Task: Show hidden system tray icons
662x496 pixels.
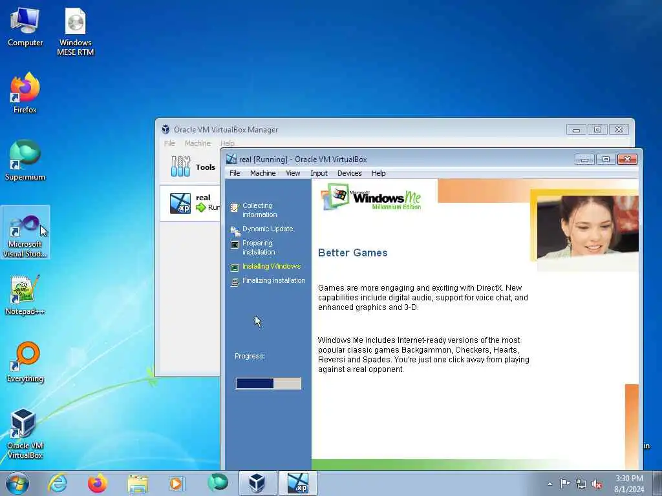Action: tap(550, 484)
